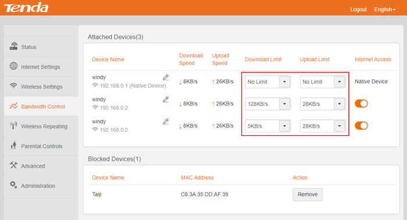
Task: Click the Download Speed column header
Action: click(x=191, y=59)
